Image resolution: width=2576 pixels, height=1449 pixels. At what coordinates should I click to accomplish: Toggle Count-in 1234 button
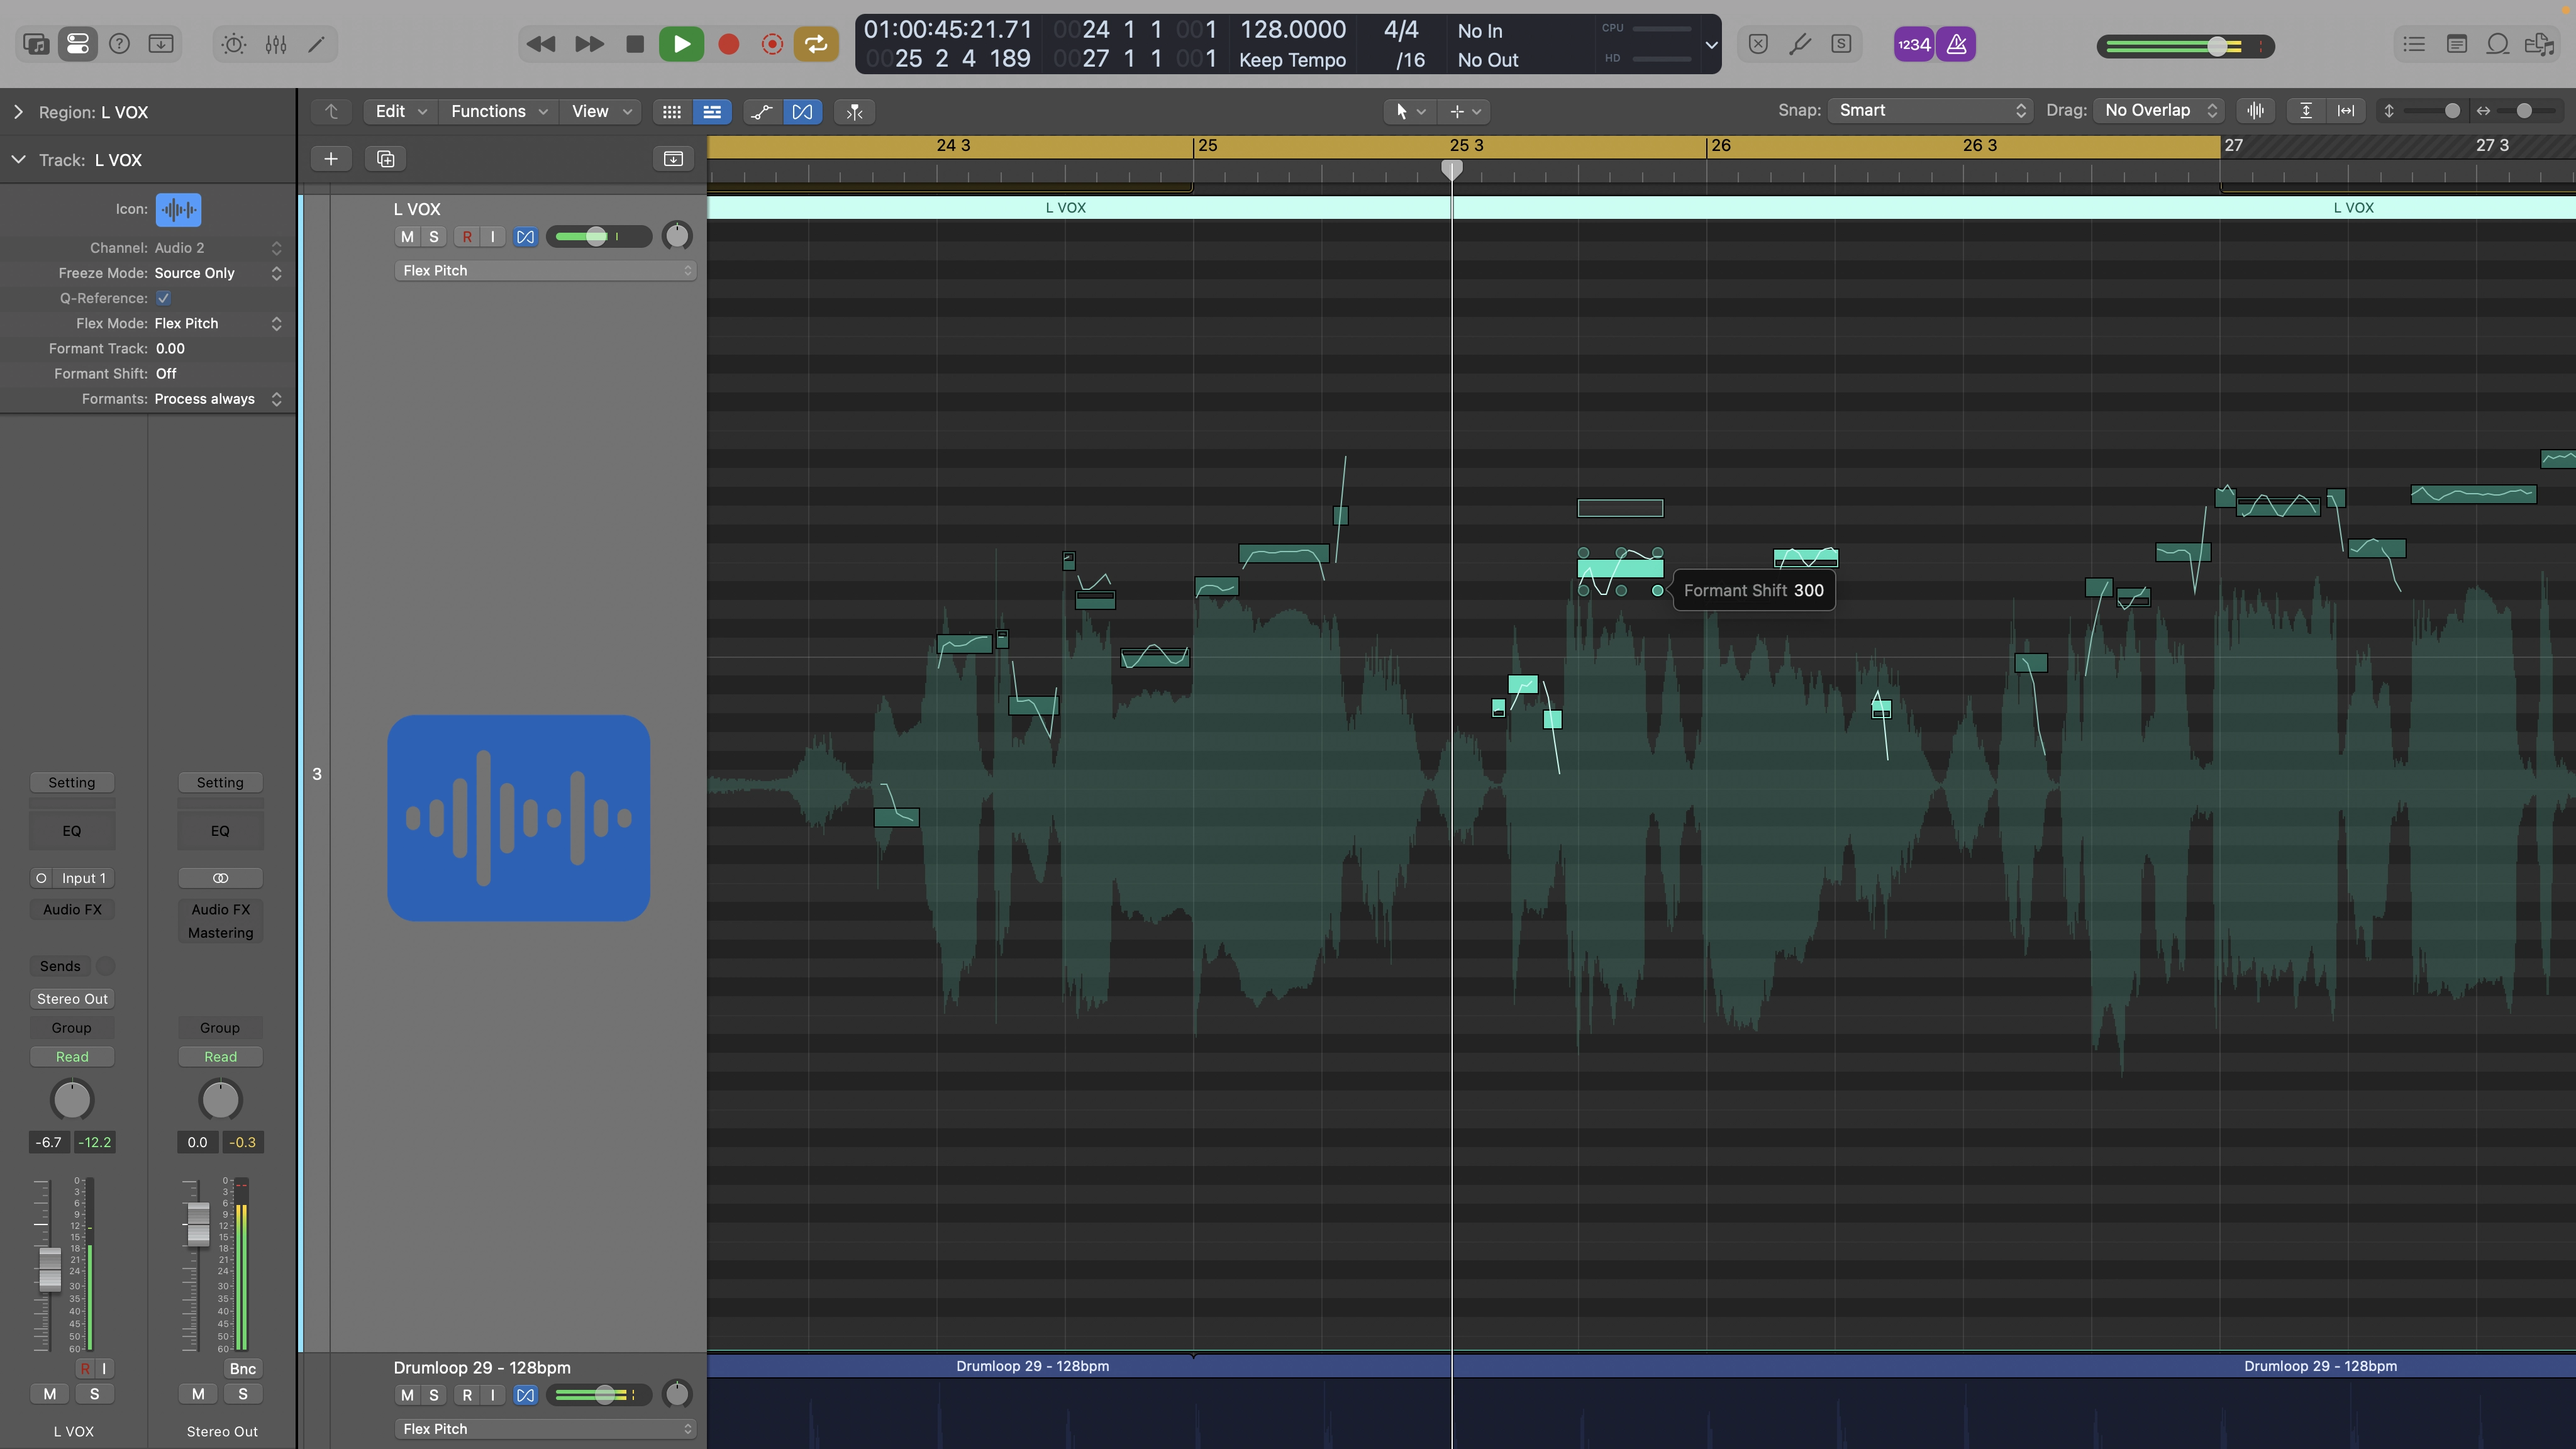(1914, 44)
